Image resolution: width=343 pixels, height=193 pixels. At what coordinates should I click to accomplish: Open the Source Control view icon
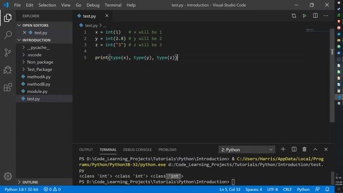8,53
